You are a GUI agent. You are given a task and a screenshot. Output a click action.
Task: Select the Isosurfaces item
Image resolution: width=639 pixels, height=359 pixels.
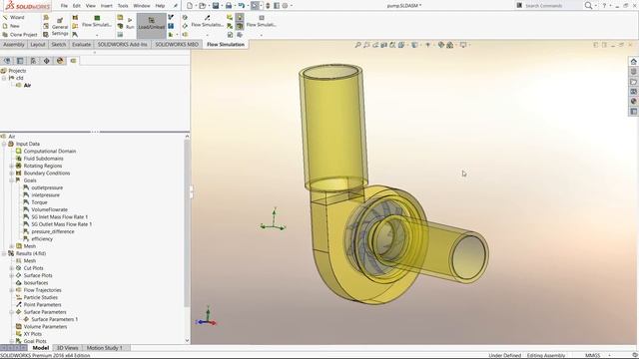36,282
